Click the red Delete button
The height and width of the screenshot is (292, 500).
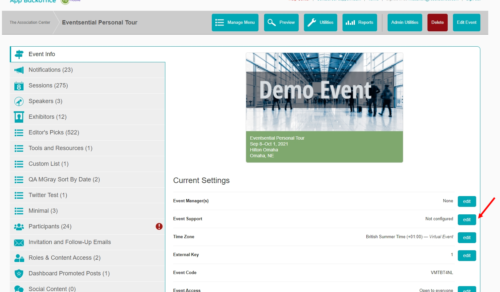tap(438, 23)
